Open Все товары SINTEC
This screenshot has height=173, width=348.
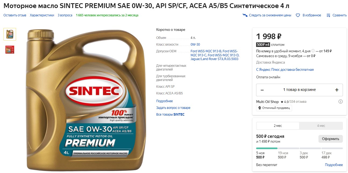171,114
